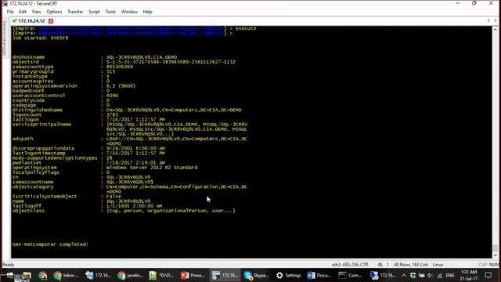Click 'Linux' emulation status entry
Image resolution: width=501 pixels, height=282 pixels.
coord(438,265)
